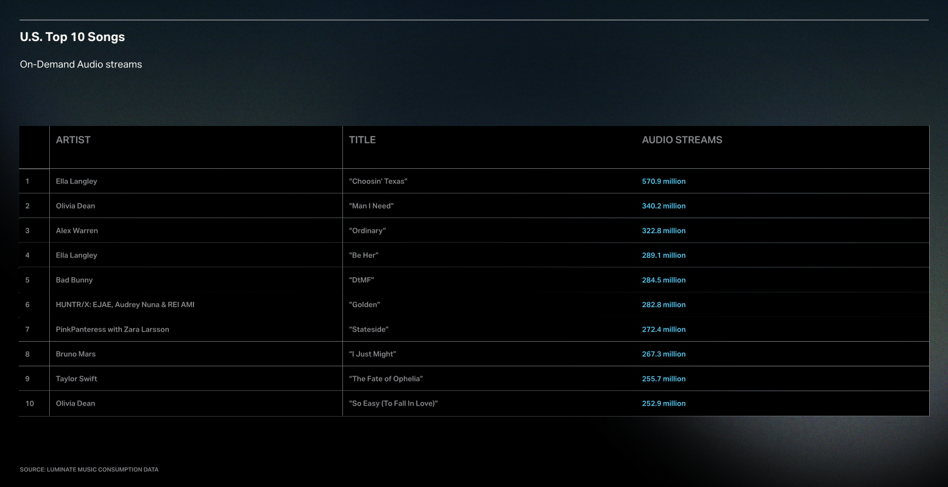
Task: Click the title "The Fate of Ophelia"
Action: point(386,379)
